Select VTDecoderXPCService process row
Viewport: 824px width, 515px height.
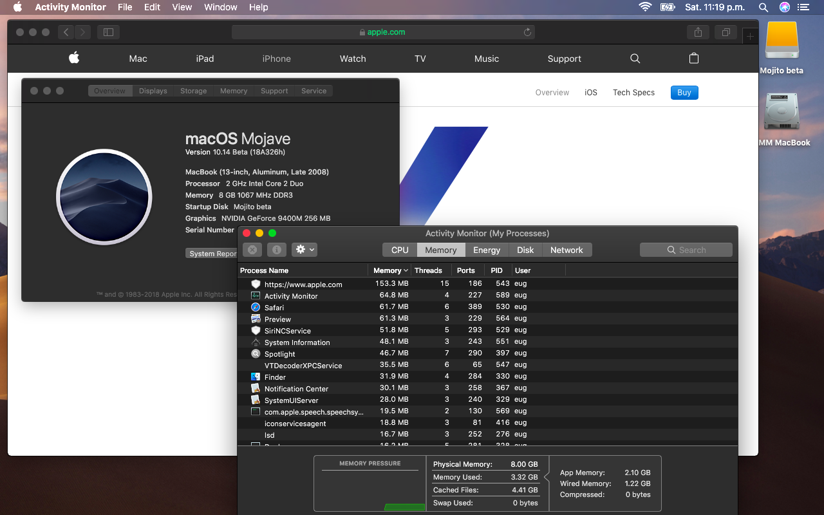[x=487, y=365]
